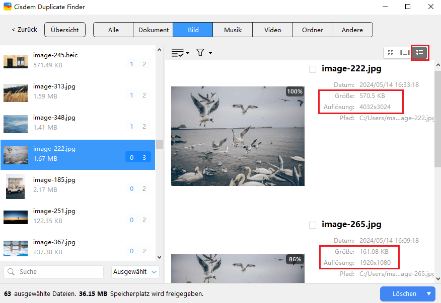Open the Video tab
441x303 pixels.
pos(272,30)
